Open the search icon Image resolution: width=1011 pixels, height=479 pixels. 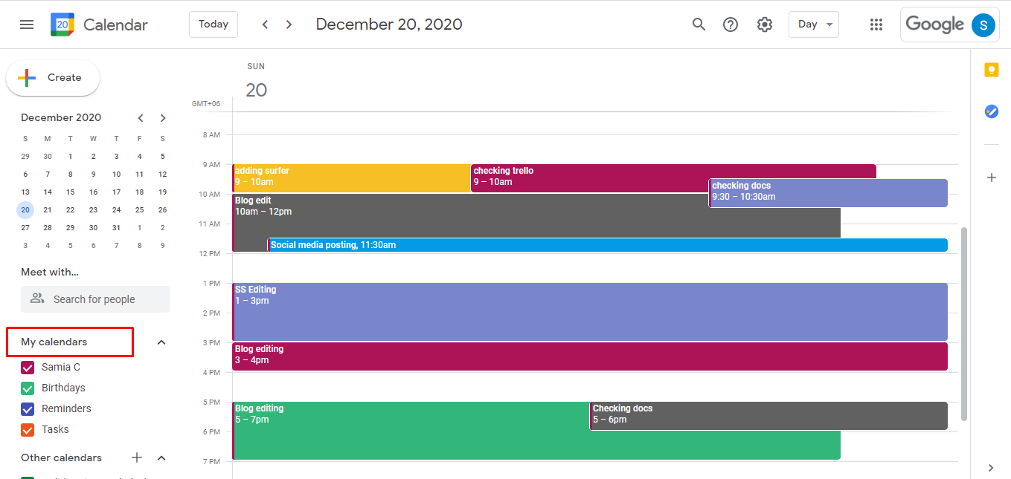coord(699,24)
